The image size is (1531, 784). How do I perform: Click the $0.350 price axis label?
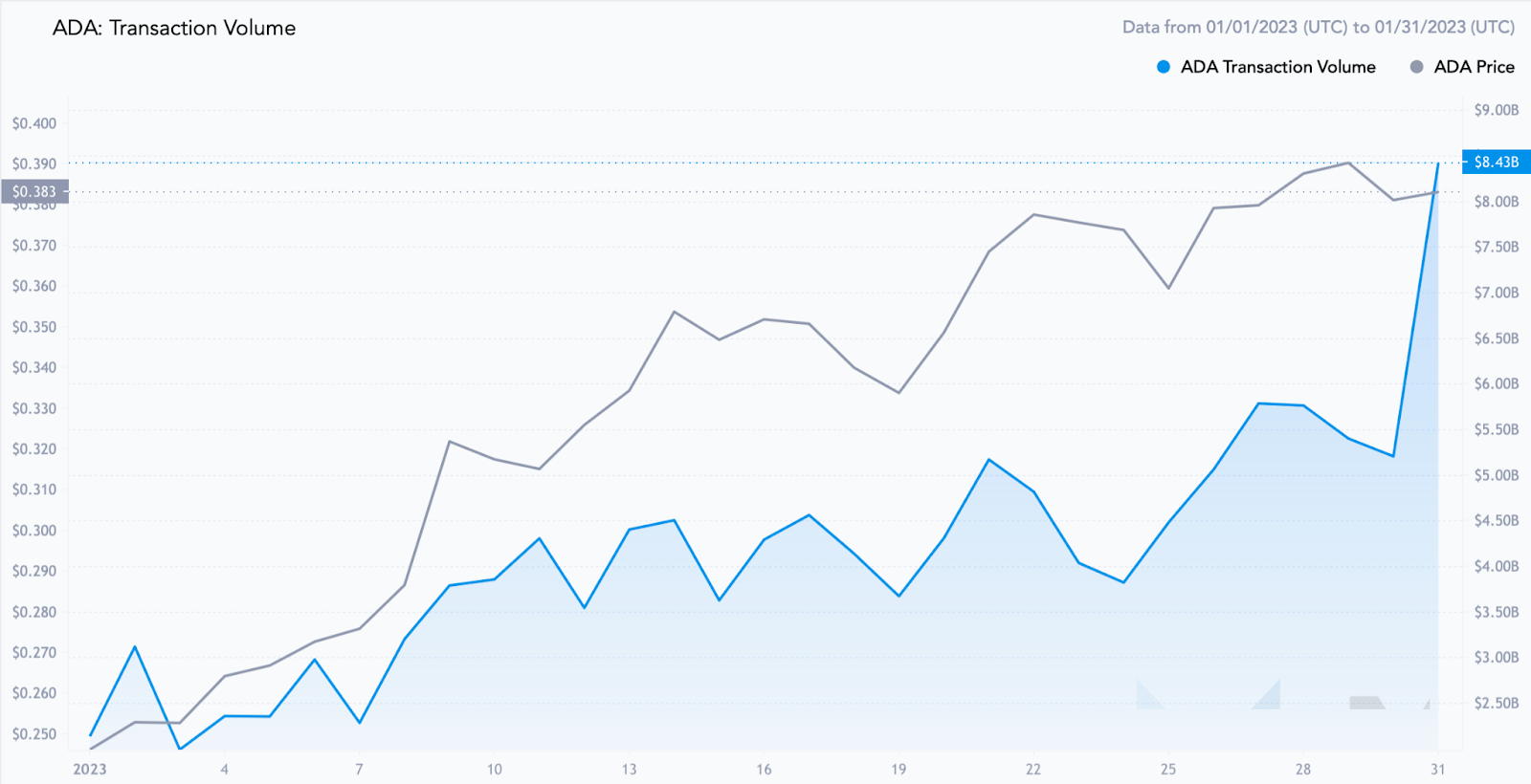[34, 327]
